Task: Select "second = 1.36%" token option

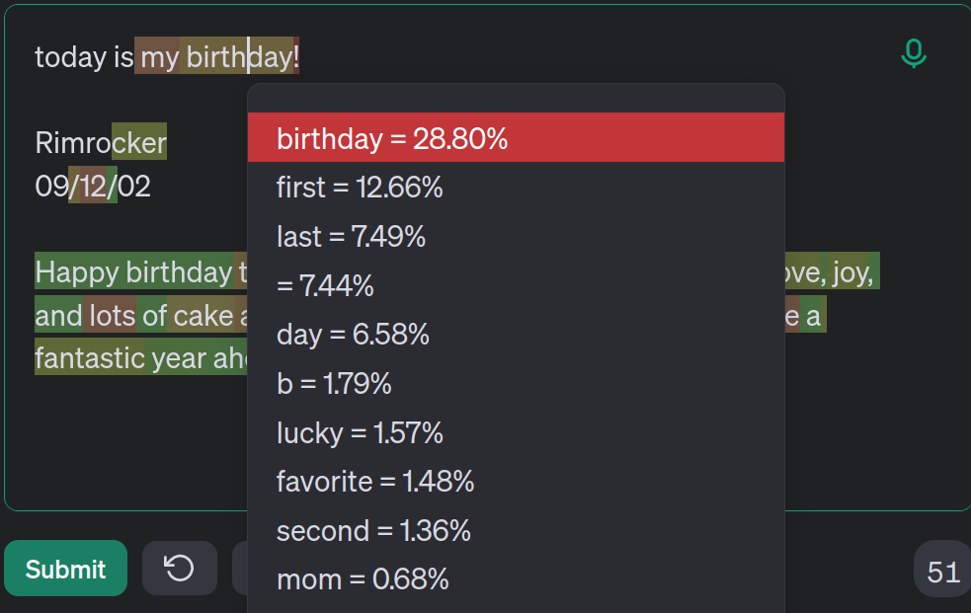Action: (x=516, y=531)
